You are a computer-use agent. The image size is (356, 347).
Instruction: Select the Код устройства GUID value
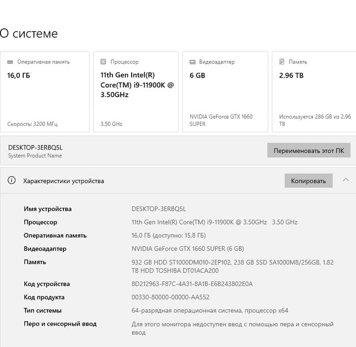pyautogui.click(x=192, y=284)
